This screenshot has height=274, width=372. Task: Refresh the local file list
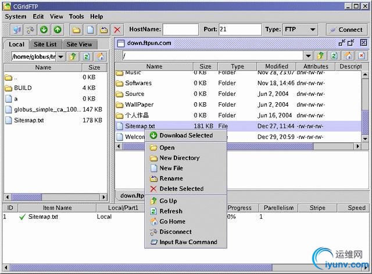tap(87, 57)
